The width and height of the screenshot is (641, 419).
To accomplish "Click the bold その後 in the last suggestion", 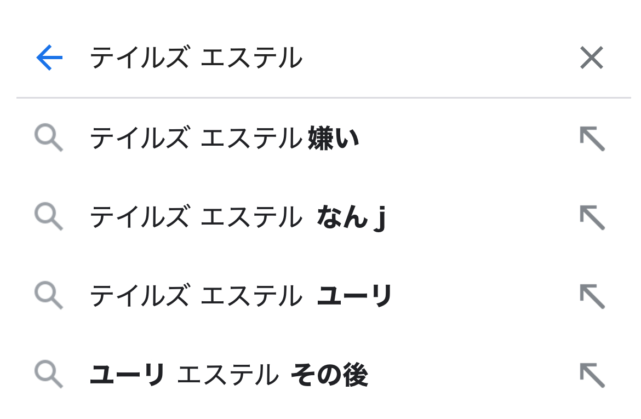I will tap(329, 375).
